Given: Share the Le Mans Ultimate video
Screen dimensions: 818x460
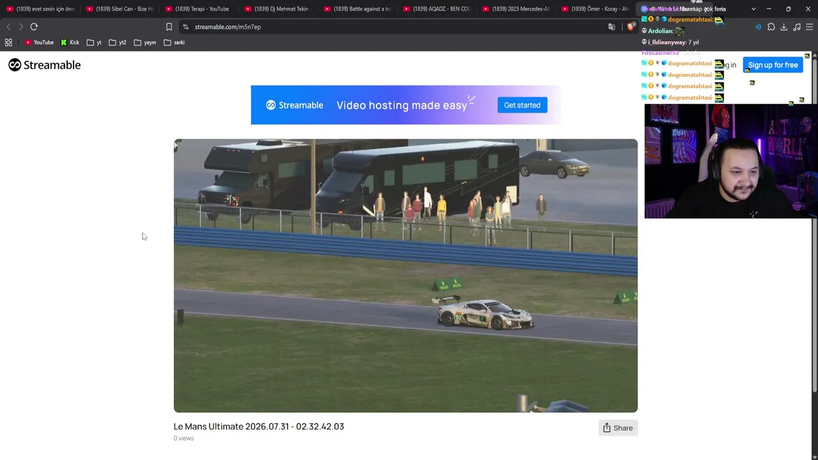Looking at the screenshot, I should pos(618,428).
